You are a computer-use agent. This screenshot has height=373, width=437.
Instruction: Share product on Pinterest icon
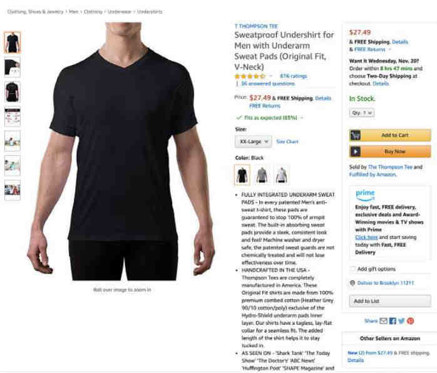pyautogui.click(x=410, y=321)
